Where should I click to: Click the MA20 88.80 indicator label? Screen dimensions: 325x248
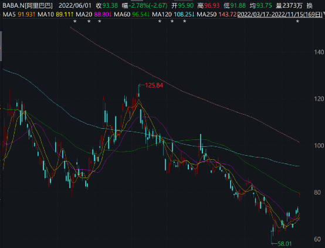click(x=94, y=14)
